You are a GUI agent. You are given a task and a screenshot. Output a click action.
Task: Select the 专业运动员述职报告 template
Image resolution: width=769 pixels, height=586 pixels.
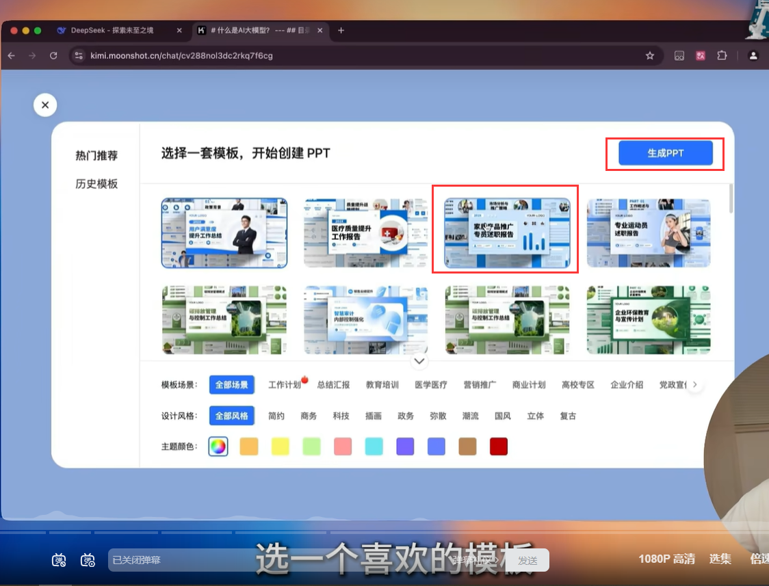(649, 232)
